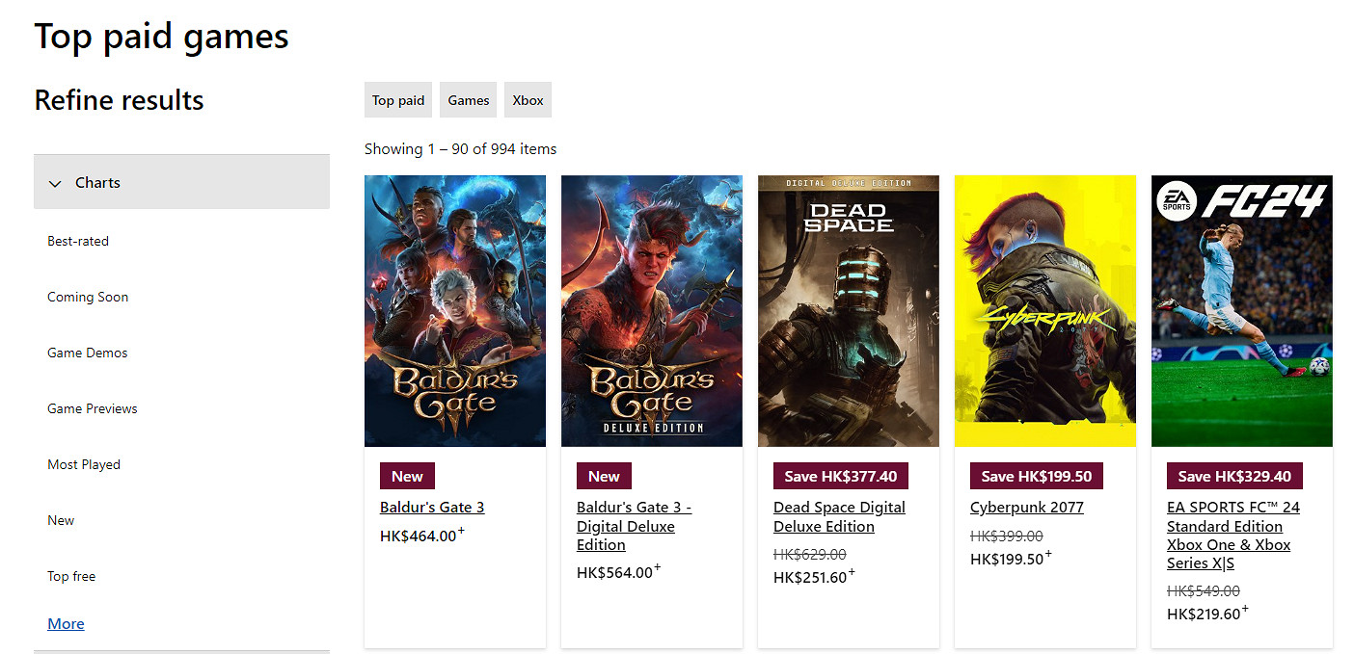The image size is (1354, 654).
Task: Open the Baldur's Gate 3 product page
Action: (x=431, y=507)
